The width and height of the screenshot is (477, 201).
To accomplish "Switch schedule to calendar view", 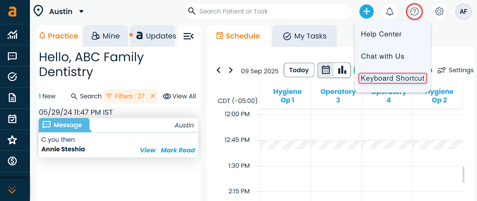I will pos(326,70).
